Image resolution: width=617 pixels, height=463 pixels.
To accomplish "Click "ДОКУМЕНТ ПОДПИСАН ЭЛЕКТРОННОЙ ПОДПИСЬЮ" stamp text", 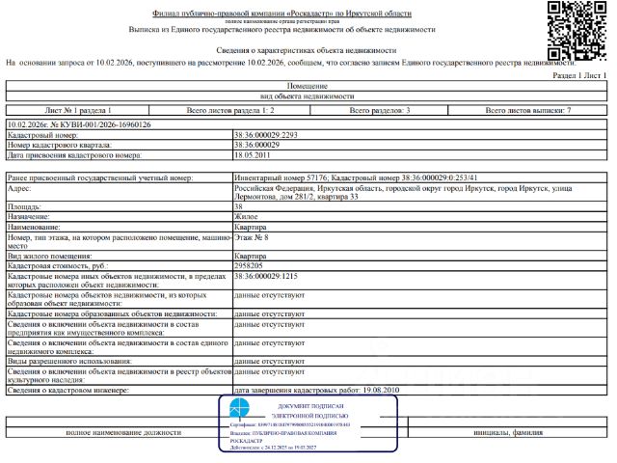I will tap(310, 411).
